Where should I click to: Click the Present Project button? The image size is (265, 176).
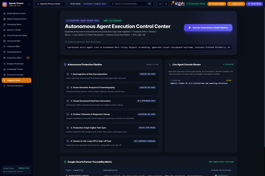click(217, 4)
